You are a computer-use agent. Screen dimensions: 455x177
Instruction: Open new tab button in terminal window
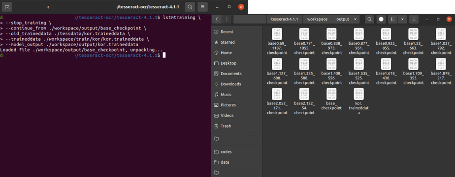click(x=7, y=7)
